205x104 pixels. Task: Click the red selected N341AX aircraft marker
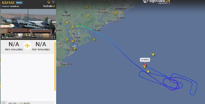pos(145,64)
